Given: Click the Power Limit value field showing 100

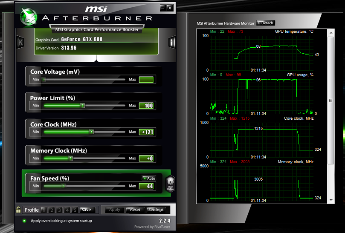Looking at the screenshot, I should [x=146, y=106].
